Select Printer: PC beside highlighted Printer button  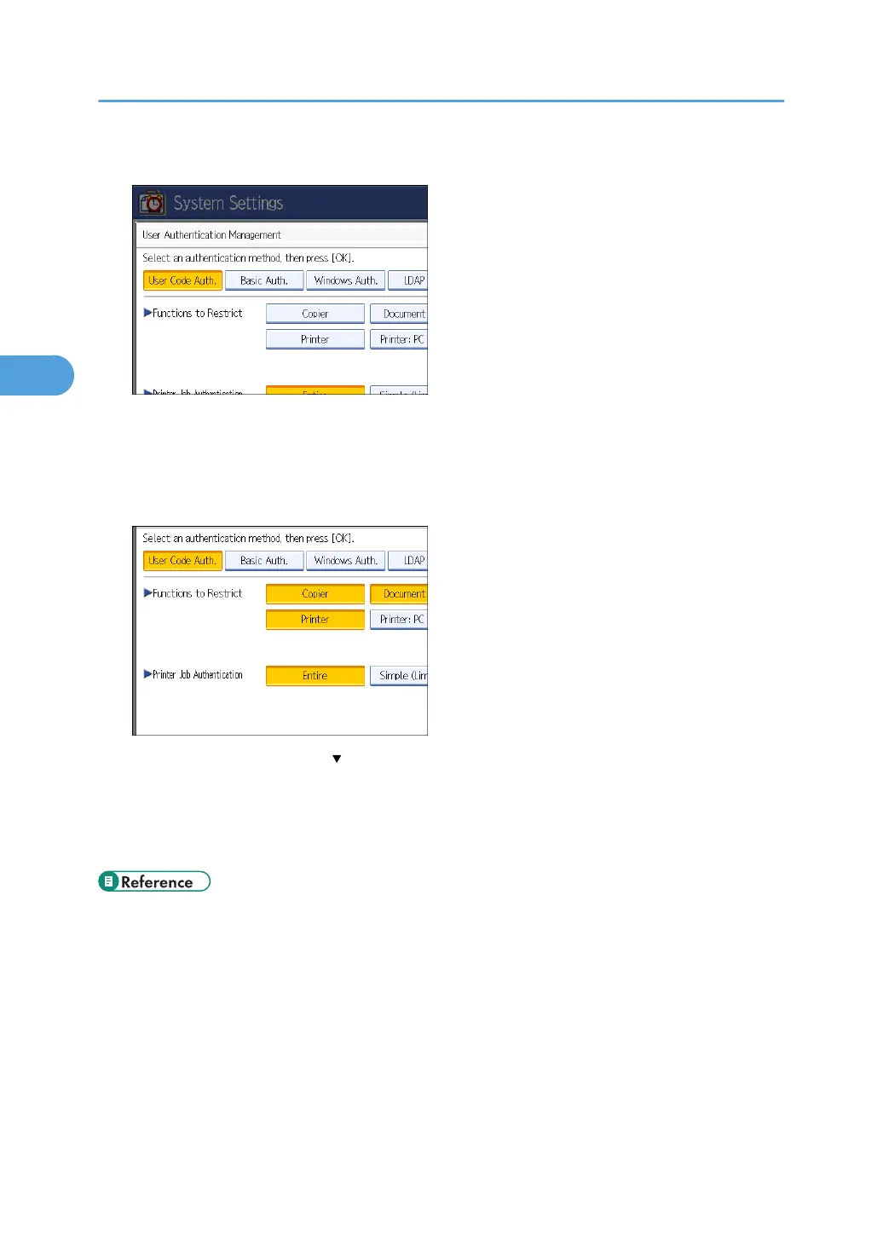click(x=399, y=620)
